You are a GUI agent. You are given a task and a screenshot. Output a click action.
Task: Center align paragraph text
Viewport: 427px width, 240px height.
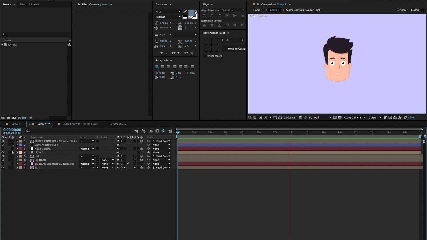[162, 67]
